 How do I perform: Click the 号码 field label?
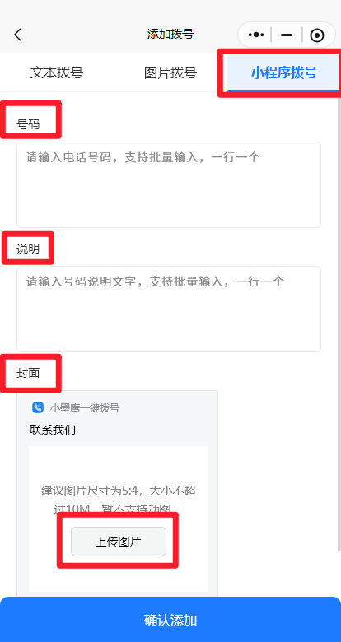[x=28, y=124]
